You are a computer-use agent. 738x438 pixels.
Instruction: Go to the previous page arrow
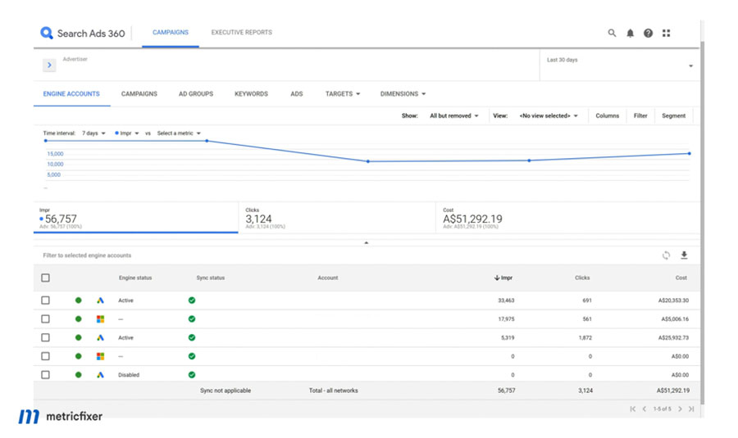pyautogui.click(x=644, y=409)
